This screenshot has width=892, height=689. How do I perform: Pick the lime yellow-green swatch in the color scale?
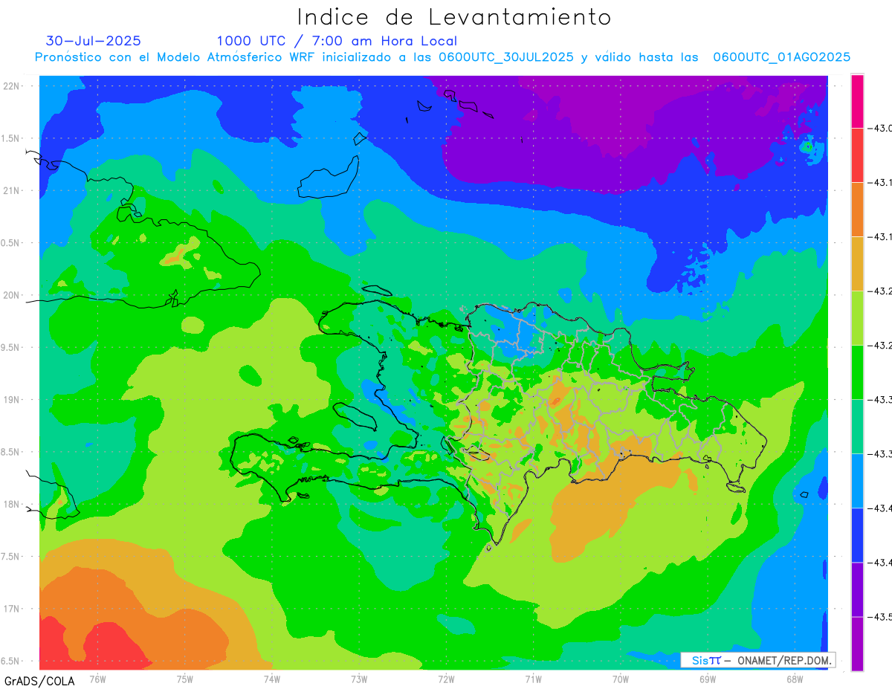[857, 318]
